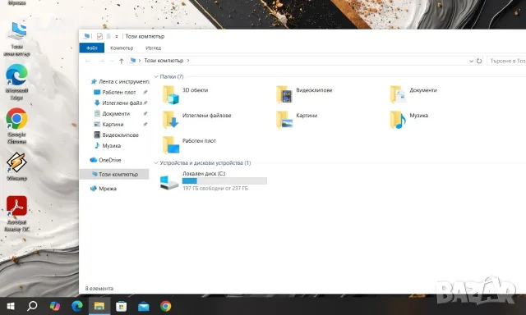
Task: Open Microsoft Store from taskbar
Action: [121, 306]
